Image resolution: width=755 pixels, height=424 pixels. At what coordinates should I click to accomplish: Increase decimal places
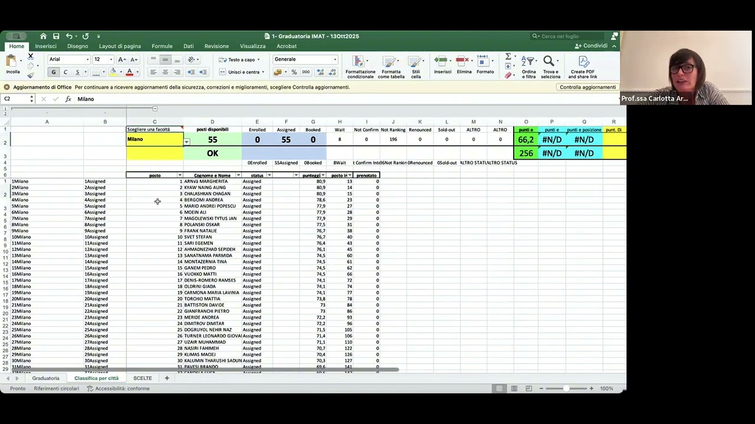320,72
